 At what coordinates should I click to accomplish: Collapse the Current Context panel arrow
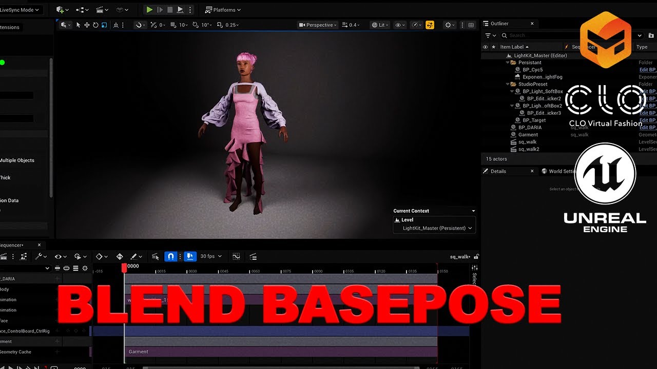click(473, 211)
